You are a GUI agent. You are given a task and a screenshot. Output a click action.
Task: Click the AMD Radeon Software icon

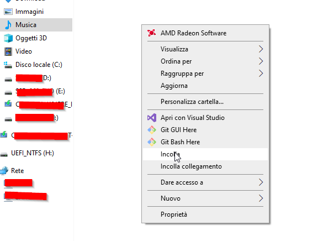click(151, 33)
